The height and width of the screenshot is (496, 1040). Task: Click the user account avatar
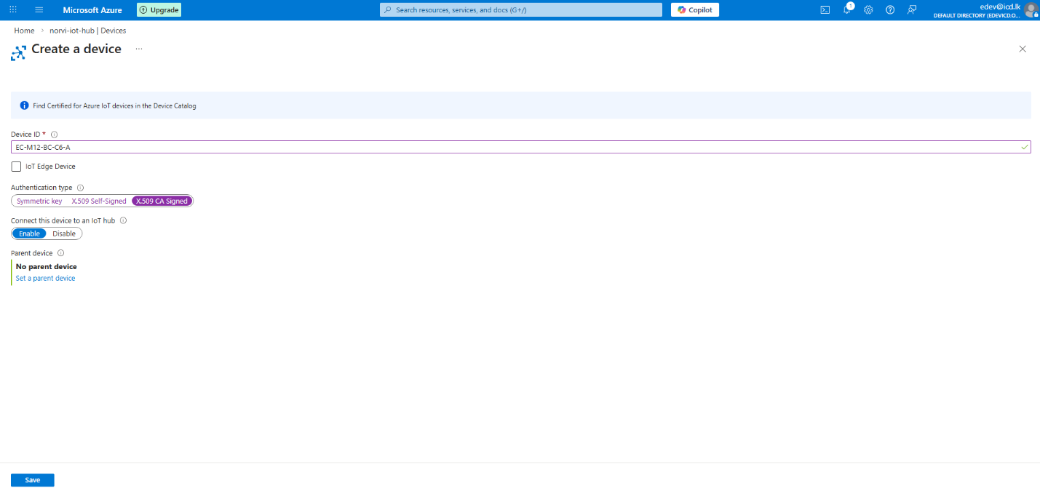1031,9
